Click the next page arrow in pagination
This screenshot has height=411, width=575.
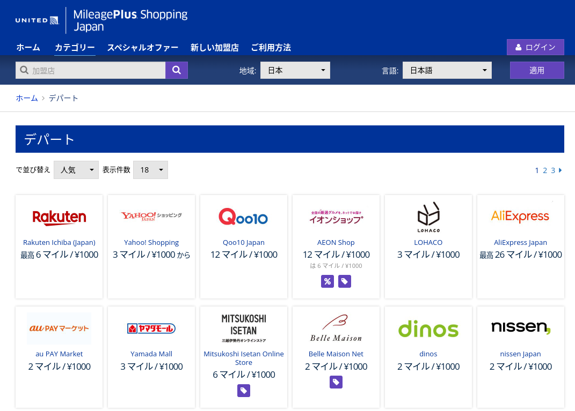pyautogui.click(x=561, y=170)
